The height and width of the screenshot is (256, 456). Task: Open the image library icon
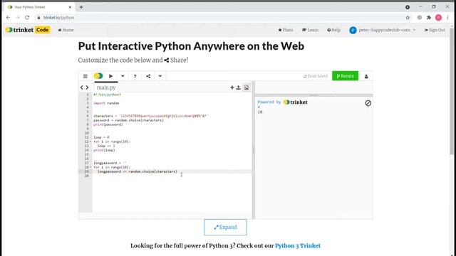click(x=247, y=87)
